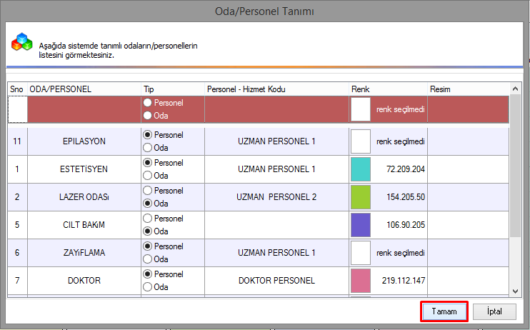530x330 pixels.
Task: Click the turquoise color swatch for ESTETİSYEN
Action: point(361,169)
